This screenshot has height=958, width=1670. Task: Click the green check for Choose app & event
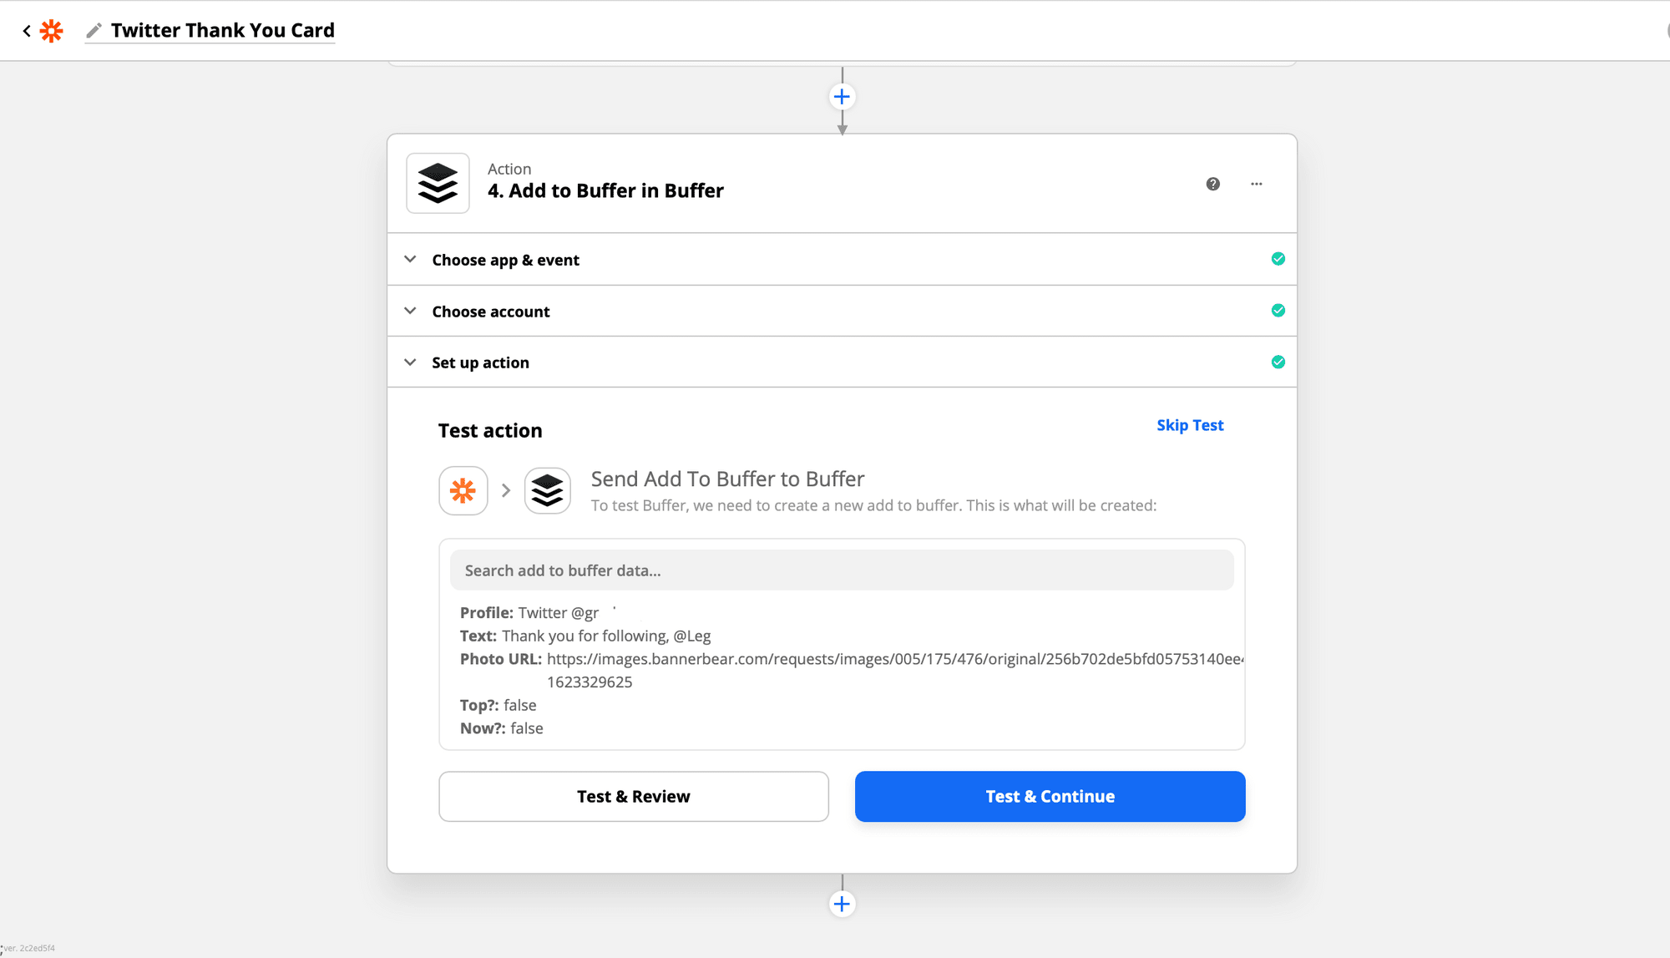(1278, 259)
